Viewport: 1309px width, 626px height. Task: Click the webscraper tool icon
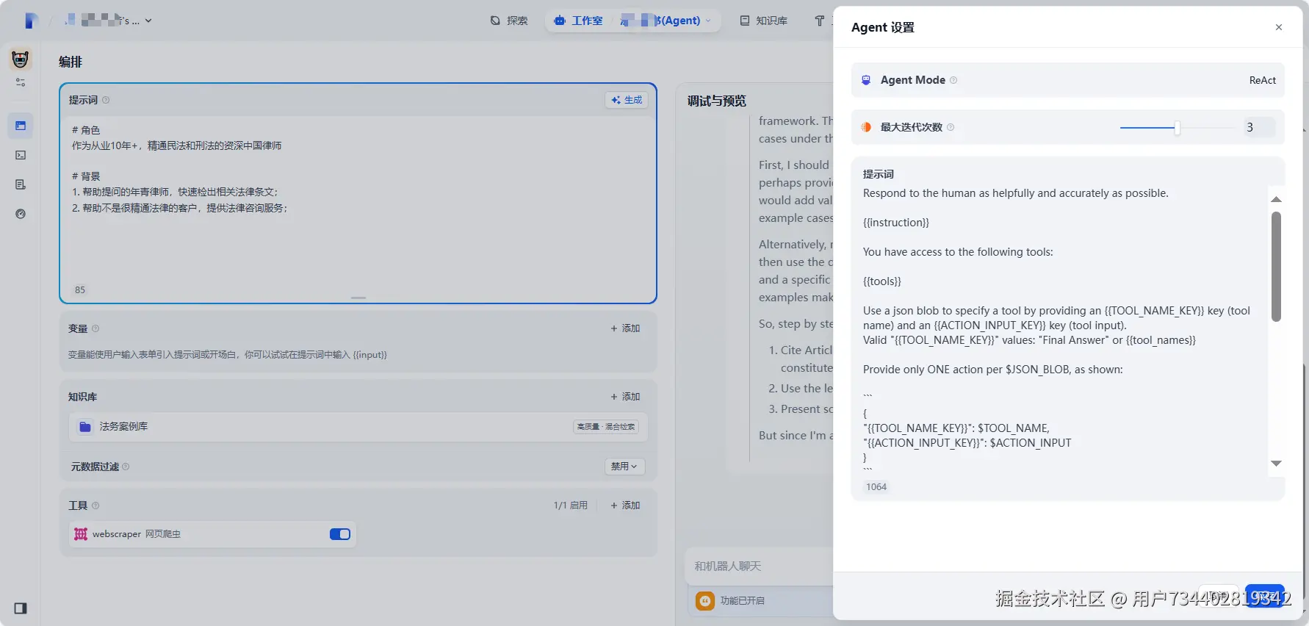81,534
